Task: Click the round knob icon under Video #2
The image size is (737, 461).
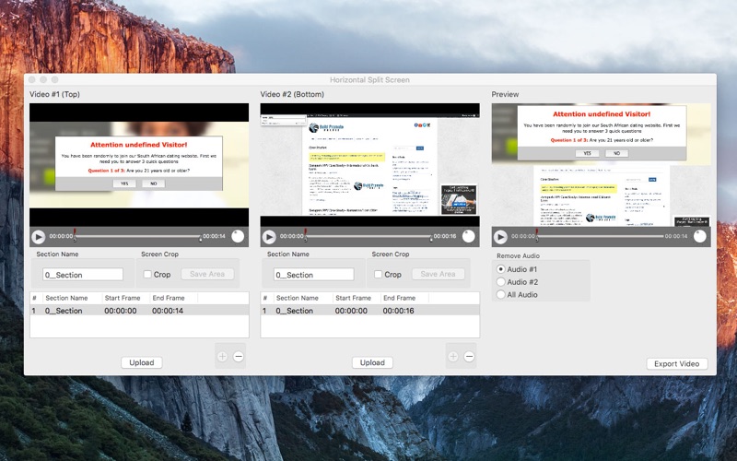Action: [x=469, y=237]
